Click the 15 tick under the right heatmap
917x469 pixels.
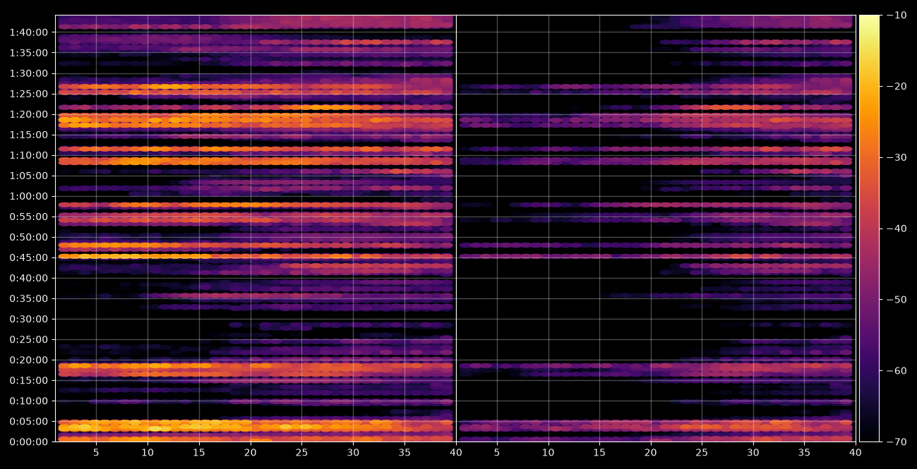599,453
